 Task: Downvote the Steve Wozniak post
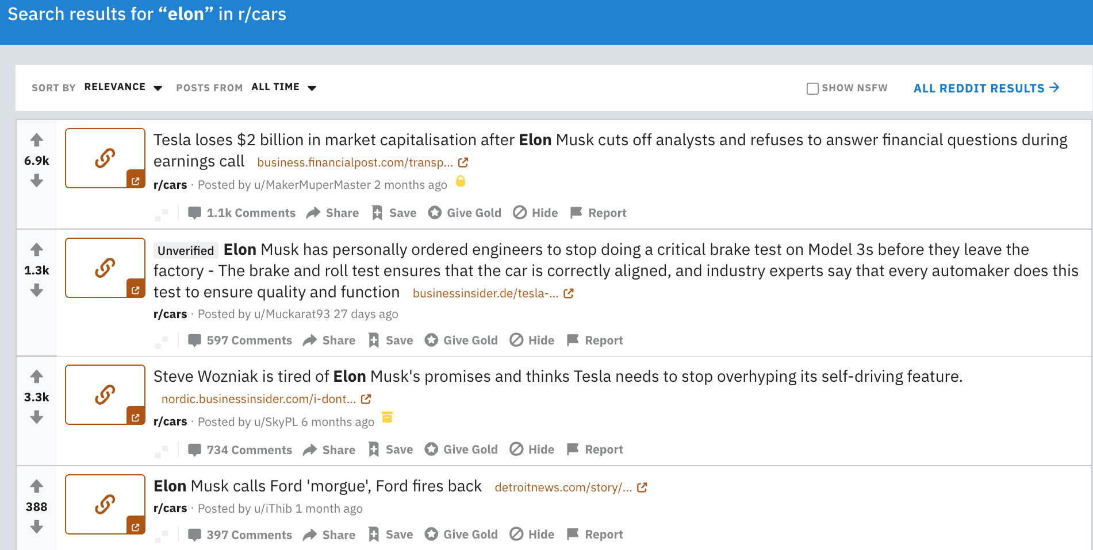[x=37, y=417]
